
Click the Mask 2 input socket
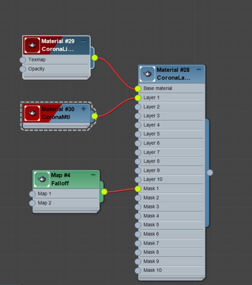(138, 198)
